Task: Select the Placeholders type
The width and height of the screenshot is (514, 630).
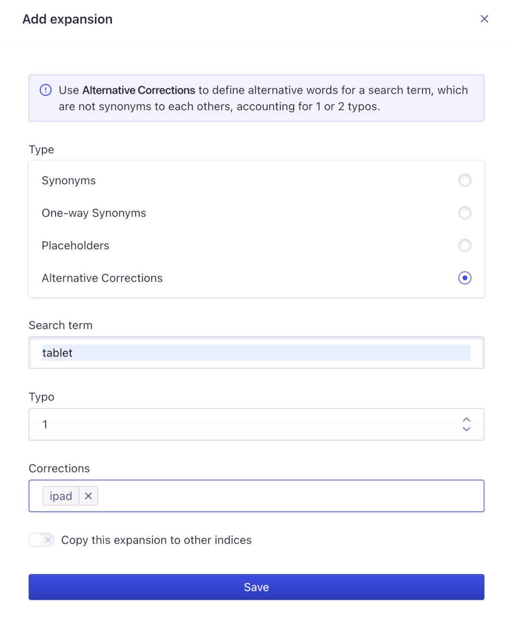Action: 464,245
